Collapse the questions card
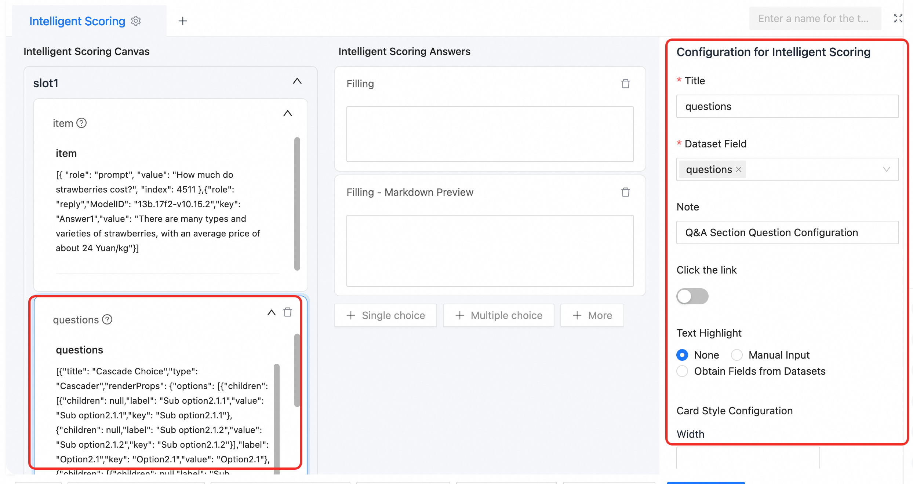The height and width of the screenshot is (484, 913). 272,312
